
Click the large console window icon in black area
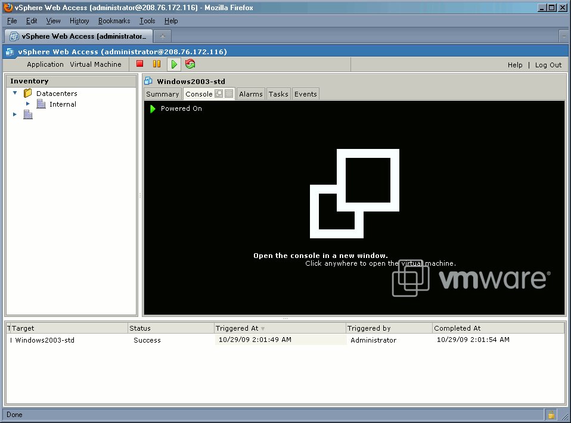(x=354, y=193)
